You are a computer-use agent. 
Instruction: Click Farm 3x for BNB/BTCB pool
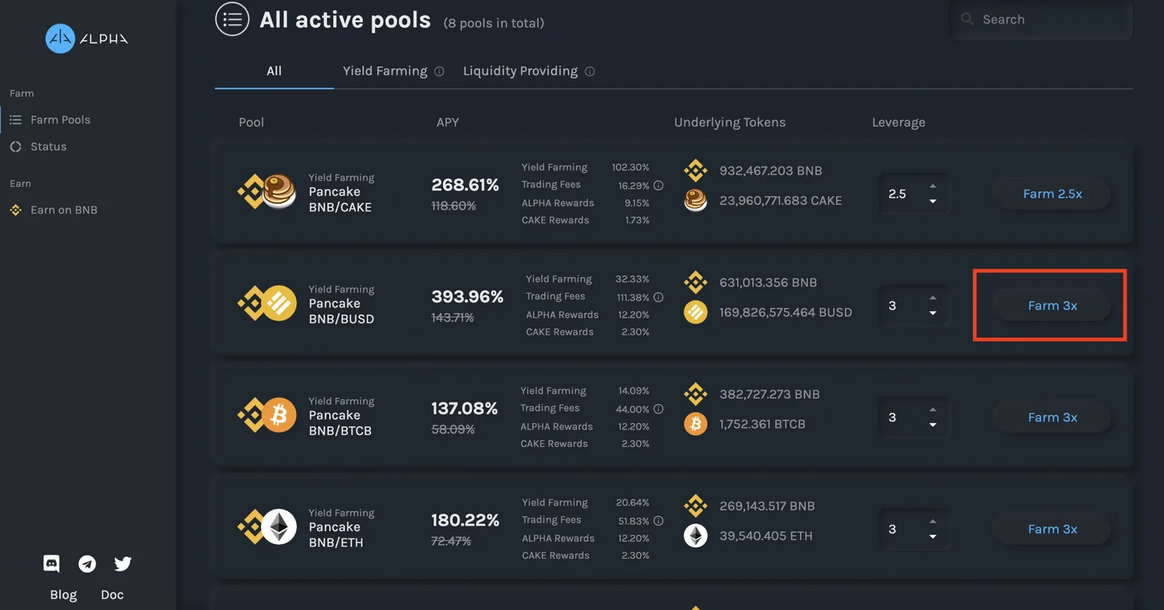(x=1052, y=418)
